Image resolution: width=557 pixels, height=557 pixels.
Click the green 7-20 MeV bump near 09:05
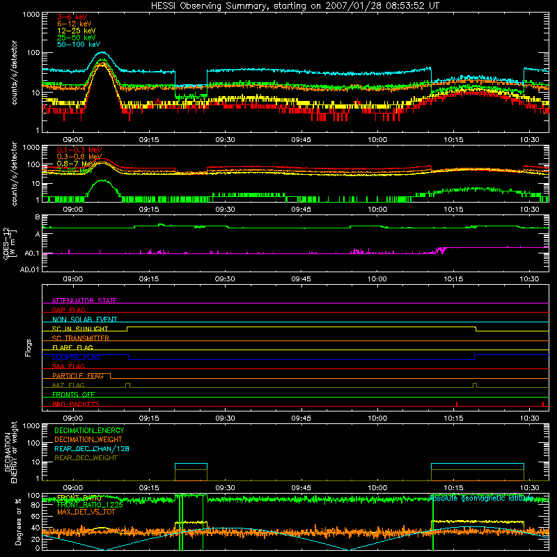point(102,187)
